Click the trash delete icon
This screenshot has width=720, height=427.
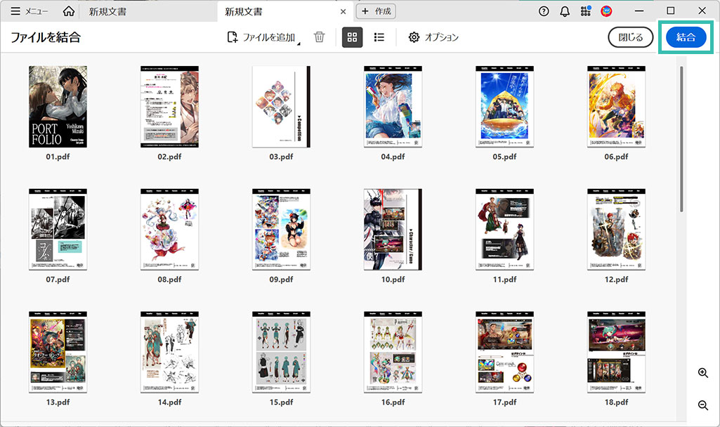click(x=319, y=37)
